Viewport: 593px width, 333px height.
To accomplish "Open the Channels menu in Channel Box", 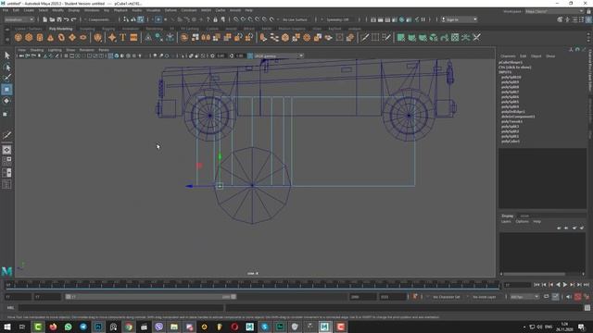I will coord(508,55).
